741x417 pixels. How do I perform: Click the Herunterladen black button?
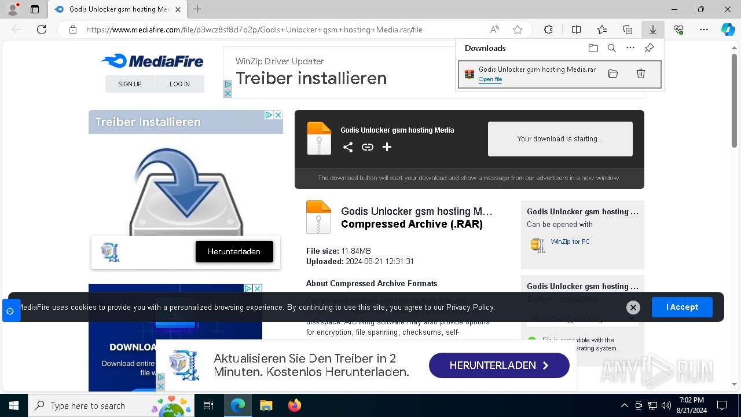[234, 251]
